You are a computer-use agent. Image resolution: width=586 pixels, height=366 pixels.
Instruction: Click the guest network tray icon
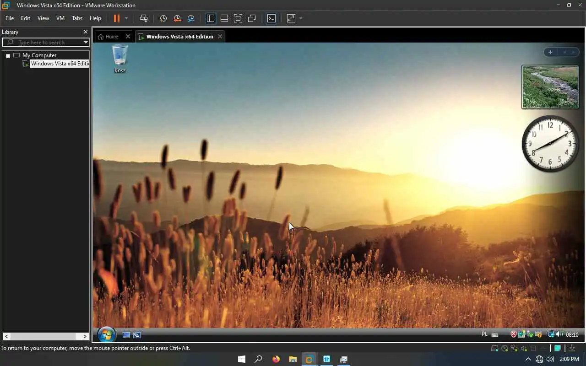pyautogui.click(x=551, y=334)
